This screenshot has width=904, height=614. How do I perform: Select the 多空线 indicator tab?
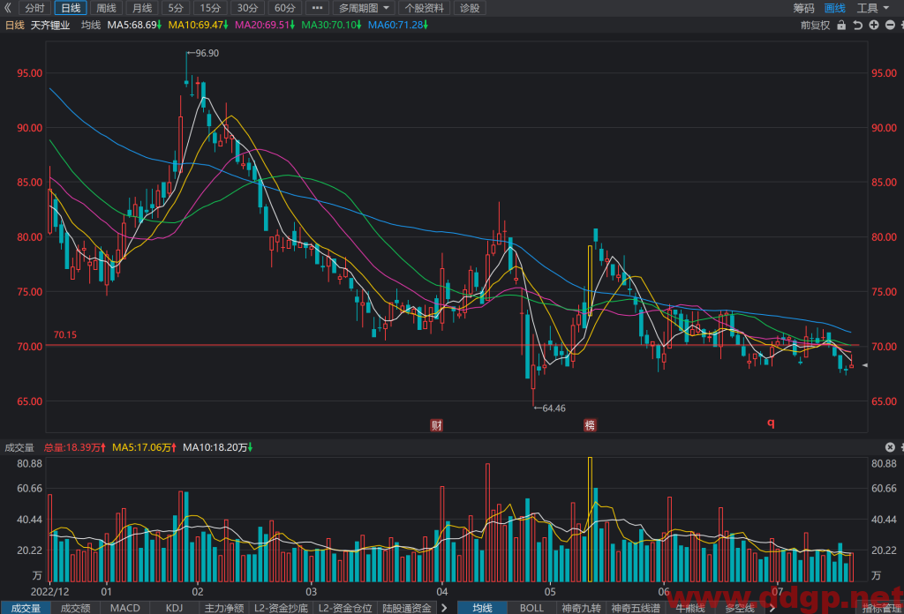point(740,608)
